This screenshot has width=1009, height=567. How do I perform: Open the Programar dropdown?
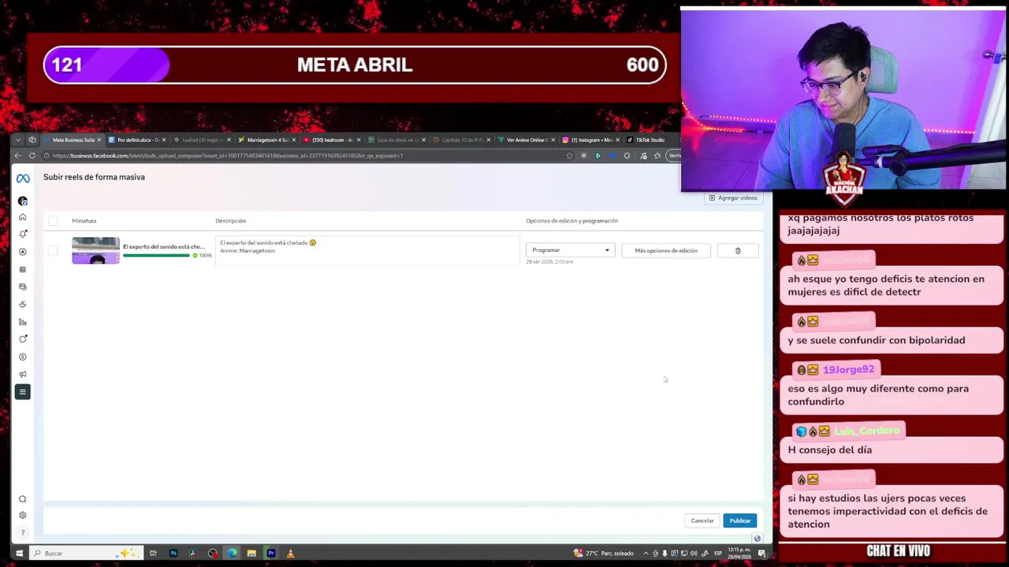[570, 250]
